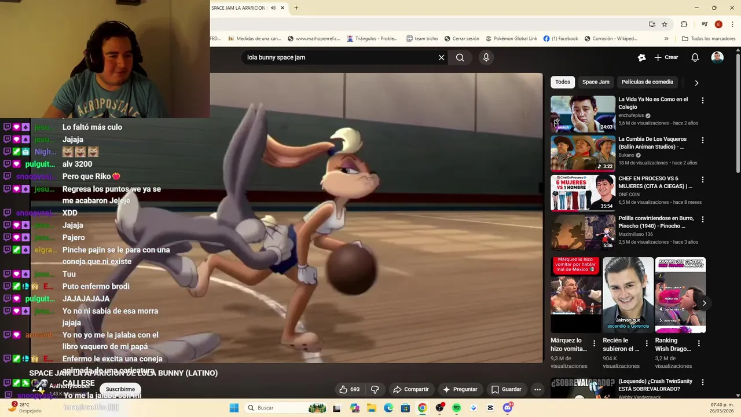Viewport: 741px width, 417px height.
Task: Dislike the video
Action: 375,389
